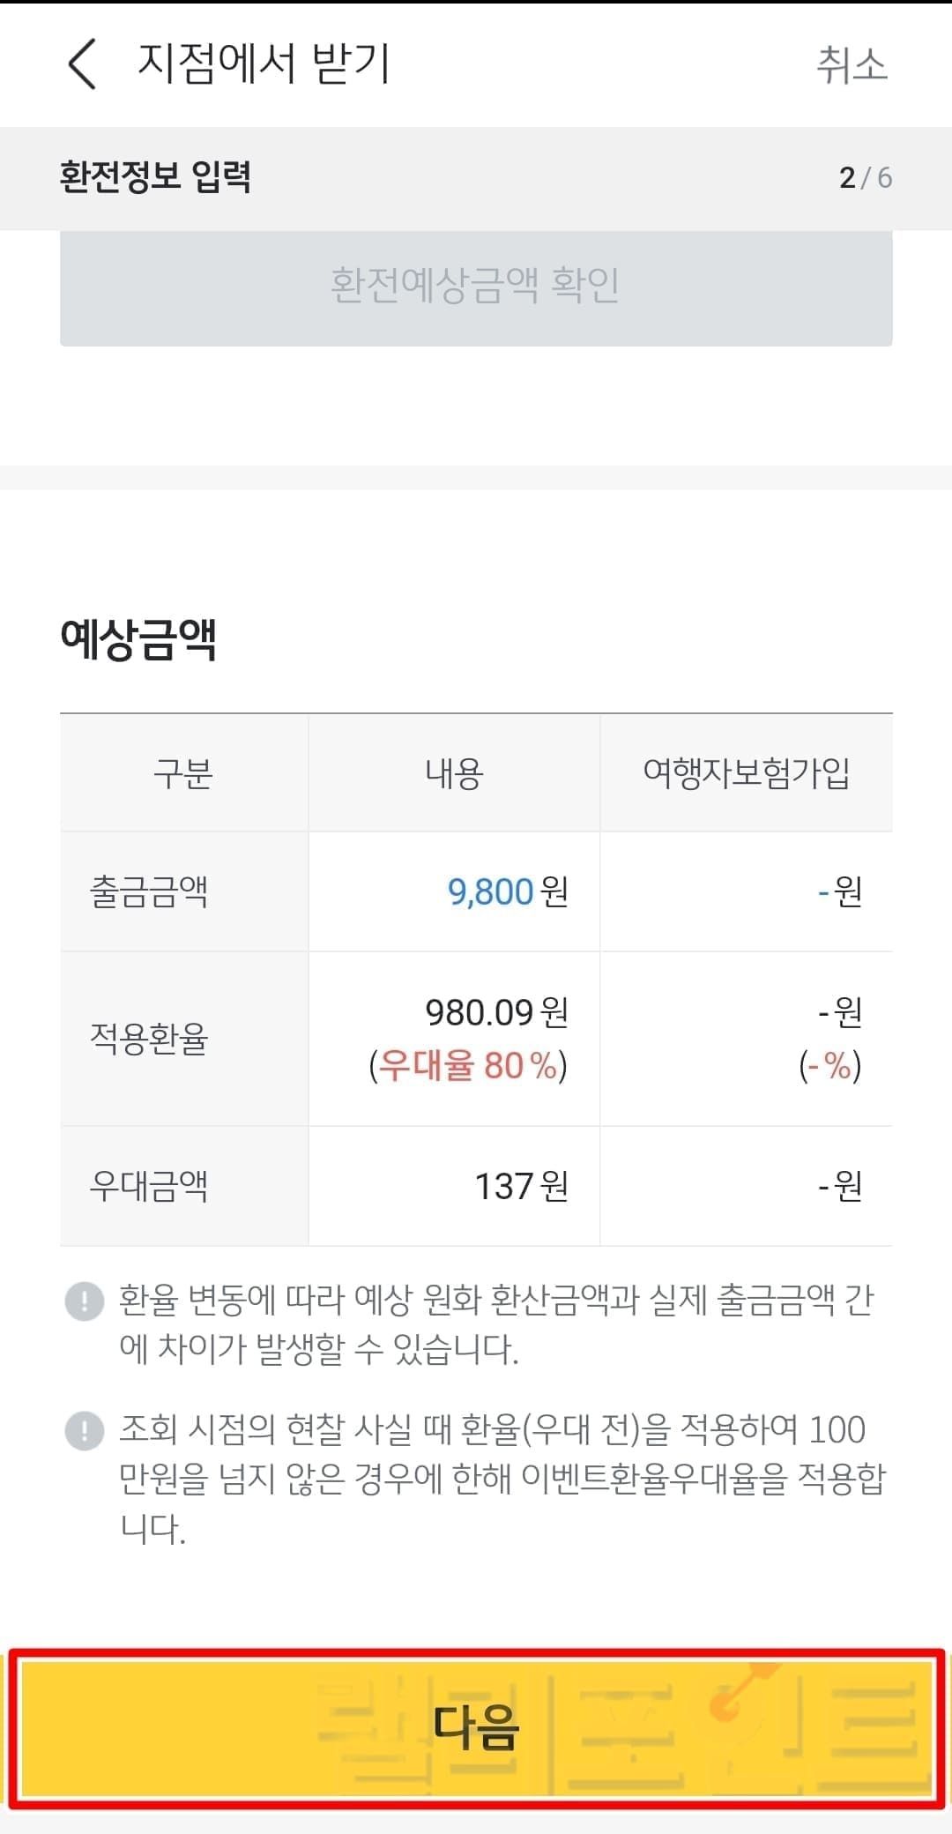
Task: Tap the 2/6 step indicator
Action: tap(865, 178)
